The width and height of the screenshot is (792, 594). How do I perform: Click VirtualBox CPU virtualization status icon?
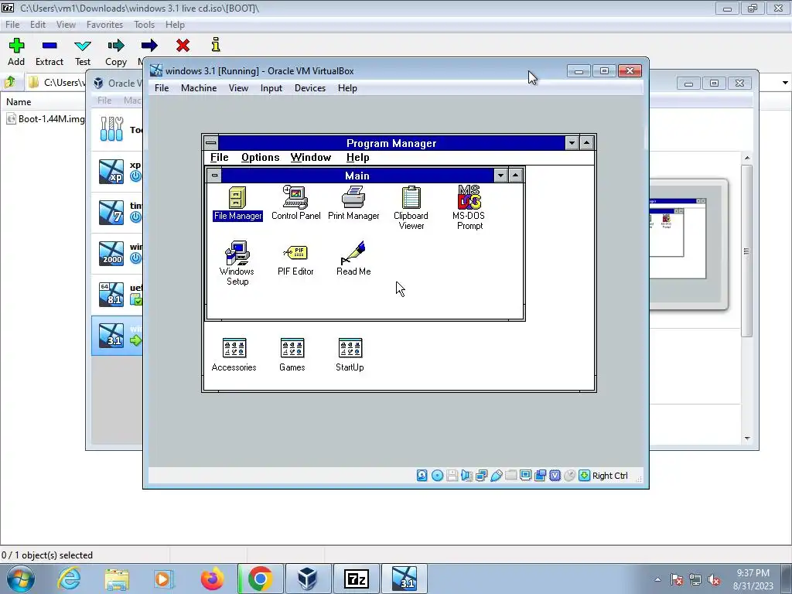(x=555, y=476)
